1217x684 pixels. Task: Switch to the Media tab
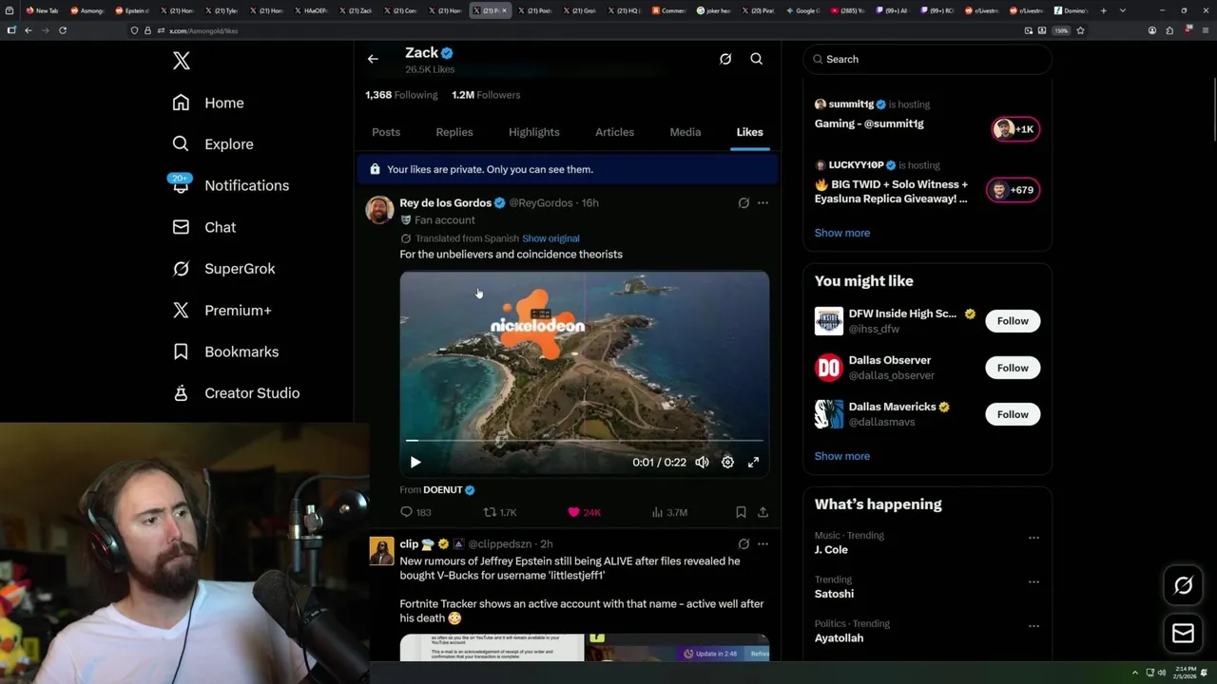(x=686, y=132)
